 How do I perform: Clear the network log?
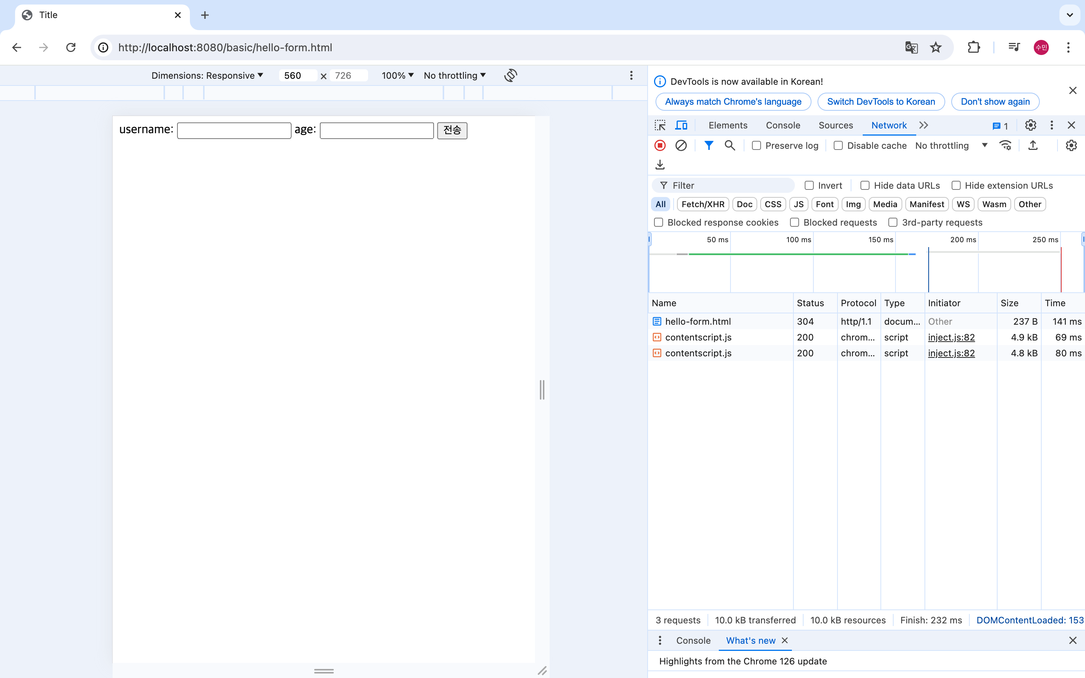(x=681, y=145)
